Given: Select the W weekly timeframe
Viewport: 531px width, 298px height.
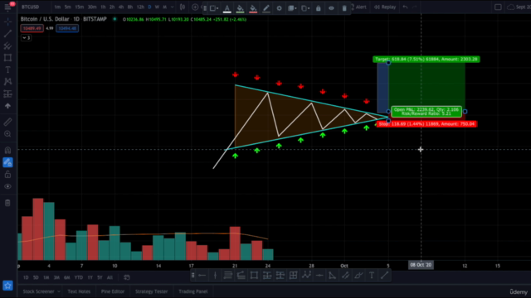Looking at the screenshot, I should click(157, 7).
